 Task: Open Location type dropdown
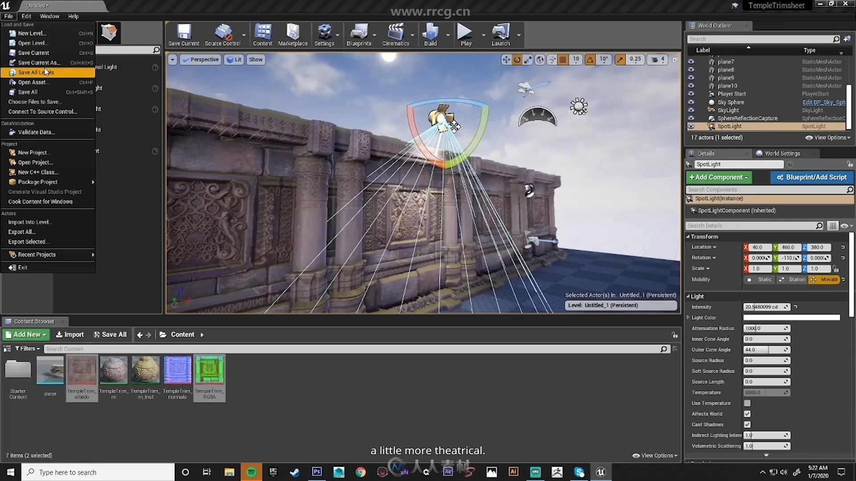[x=704, y=247]
